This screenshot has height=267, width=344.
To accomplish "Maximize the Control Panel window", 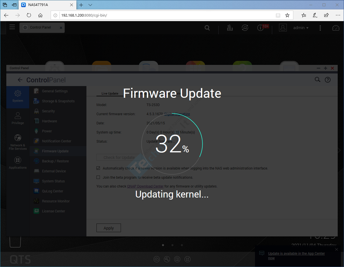I will coord(325,68).
